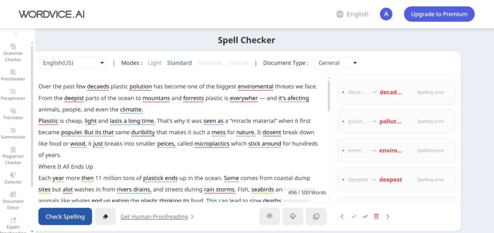Click the download cloud icon
Image resolution: width=494 pixels, height=233 pixels.
coord(293,217)
